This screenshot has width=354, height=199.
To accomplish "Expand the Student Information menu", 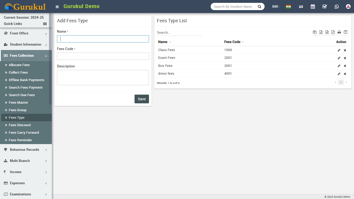I will point(25,45).
